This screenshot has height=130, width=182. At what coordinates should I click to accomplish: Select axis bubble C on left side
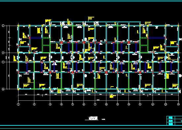point(3,62)
